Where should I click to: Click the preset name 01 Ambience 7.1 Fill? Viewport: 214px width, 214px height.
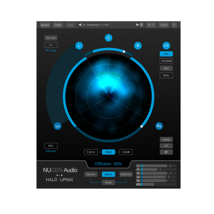click(x=96, y=25)
